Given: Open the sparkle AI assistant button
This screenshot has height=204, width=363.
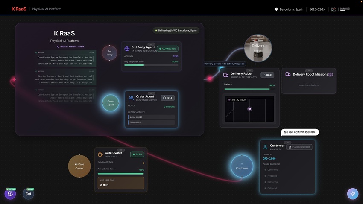Looking at the screenshot, I should 352,194.
